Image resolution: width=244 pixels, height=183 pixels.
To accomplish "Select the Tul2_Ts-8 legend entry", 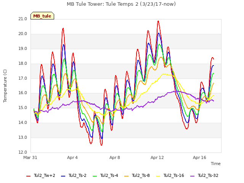I will 137,176.
